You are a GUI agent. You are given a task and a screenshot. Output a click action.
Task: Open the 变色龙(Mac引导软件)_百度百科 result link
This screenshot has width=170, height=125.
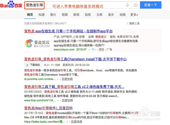[x=48, y=108]
